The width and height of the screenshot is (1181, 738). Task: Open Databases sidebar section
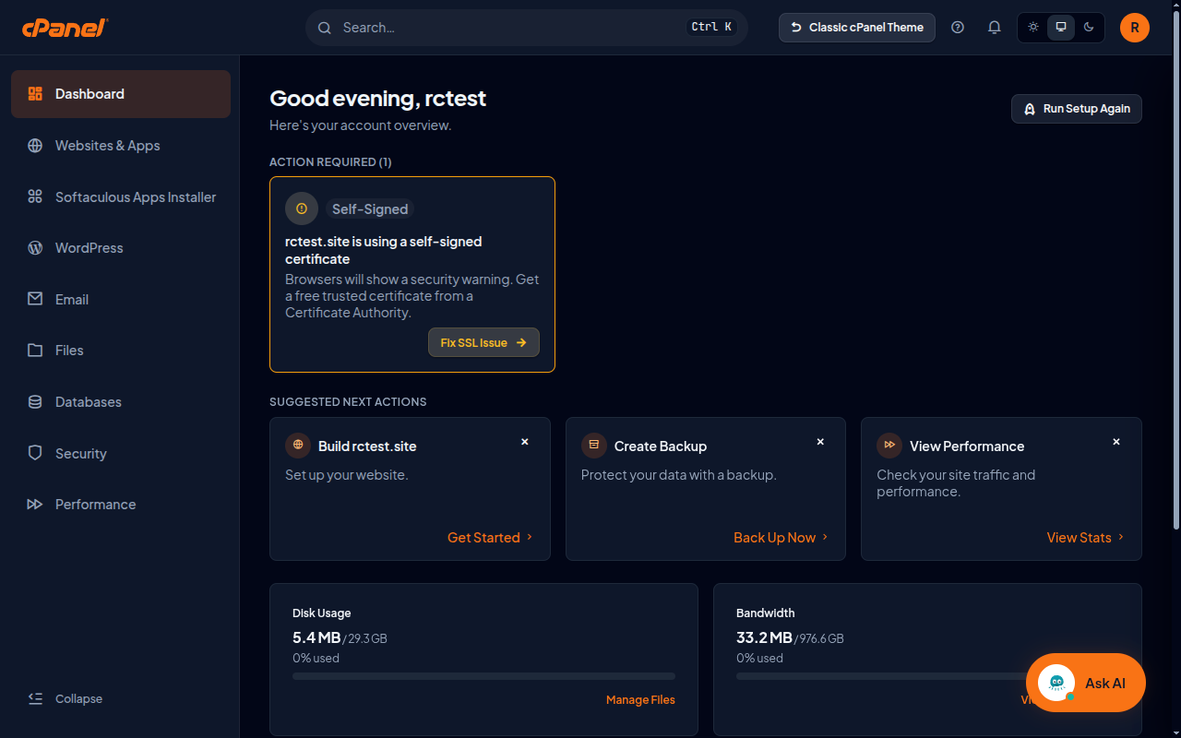[121, 402]
